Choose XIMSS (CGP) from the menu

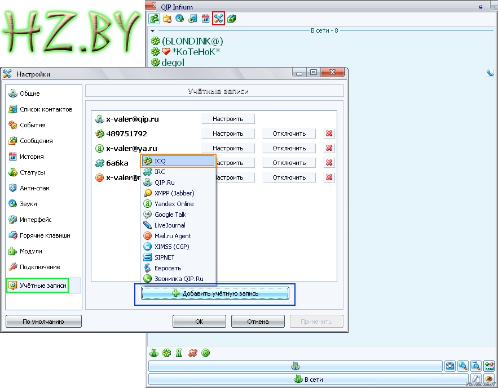pos(178,247)
